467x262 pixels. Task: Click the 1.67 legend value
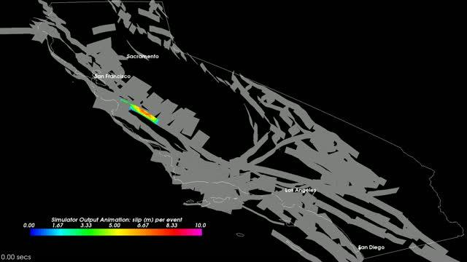point(58,226)
